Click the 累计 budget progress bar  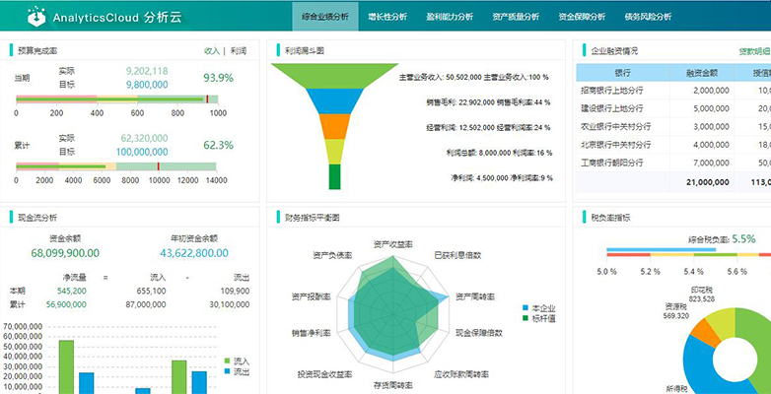point(116,166)
